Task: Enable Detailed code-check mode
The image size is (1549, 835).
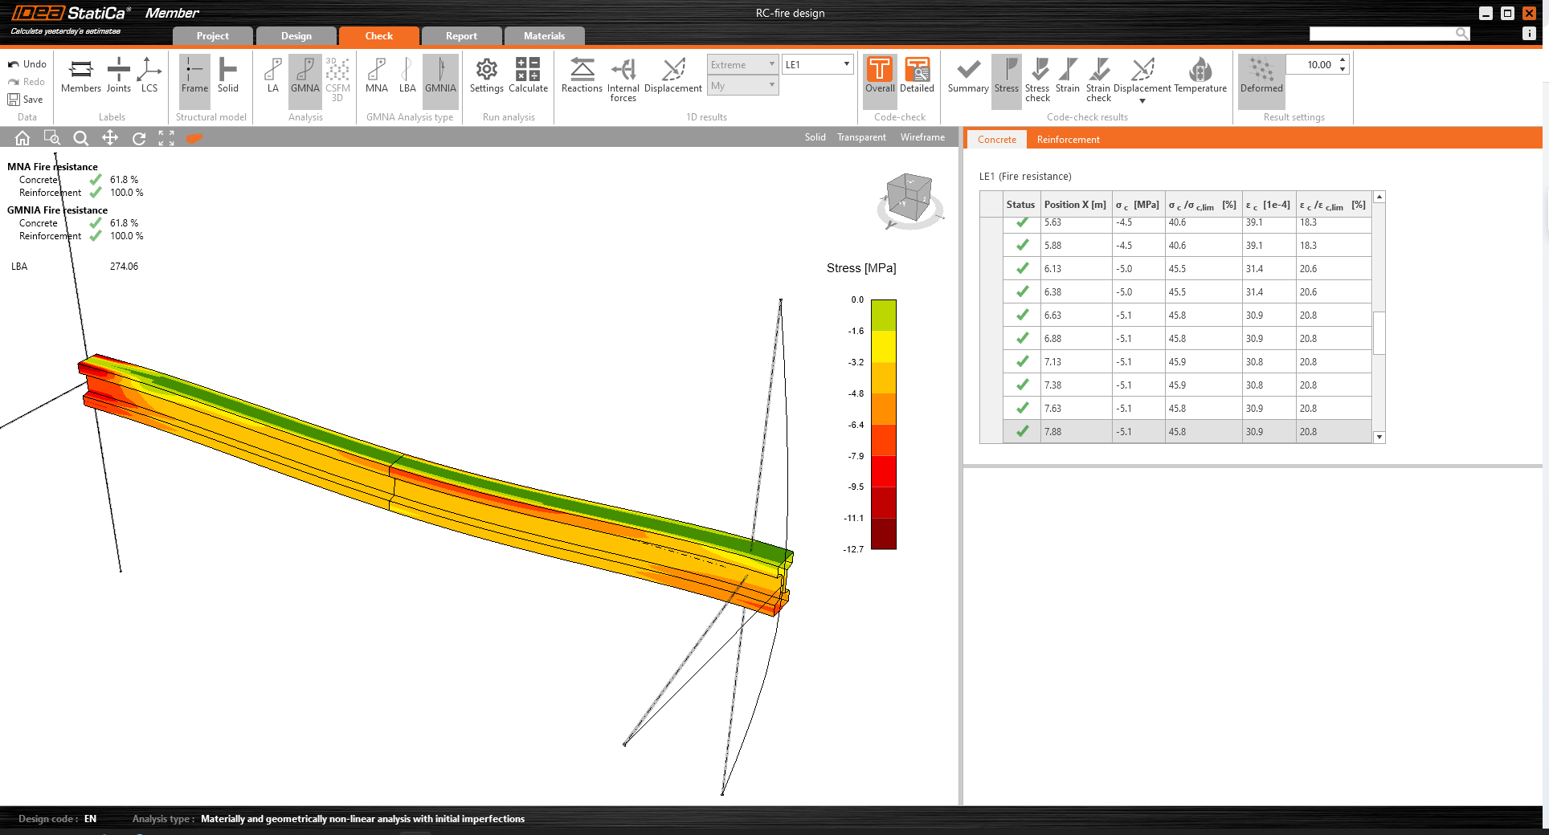Action: pos(917,75)
